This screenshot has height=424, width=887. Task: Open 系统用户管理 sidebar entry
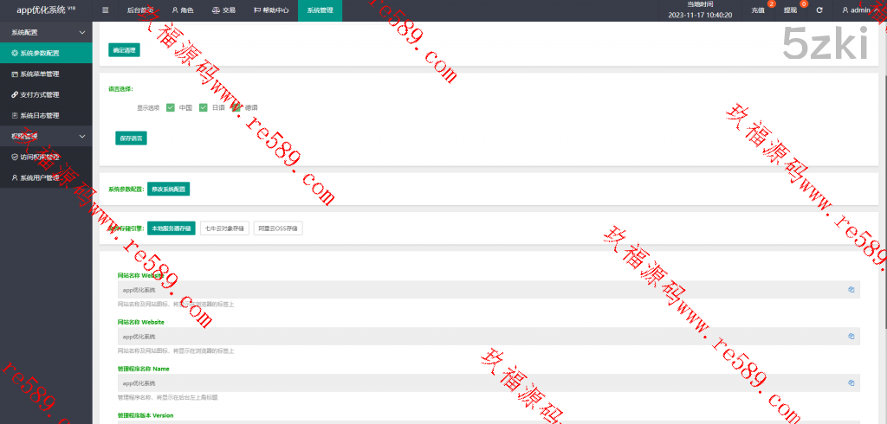46,177
